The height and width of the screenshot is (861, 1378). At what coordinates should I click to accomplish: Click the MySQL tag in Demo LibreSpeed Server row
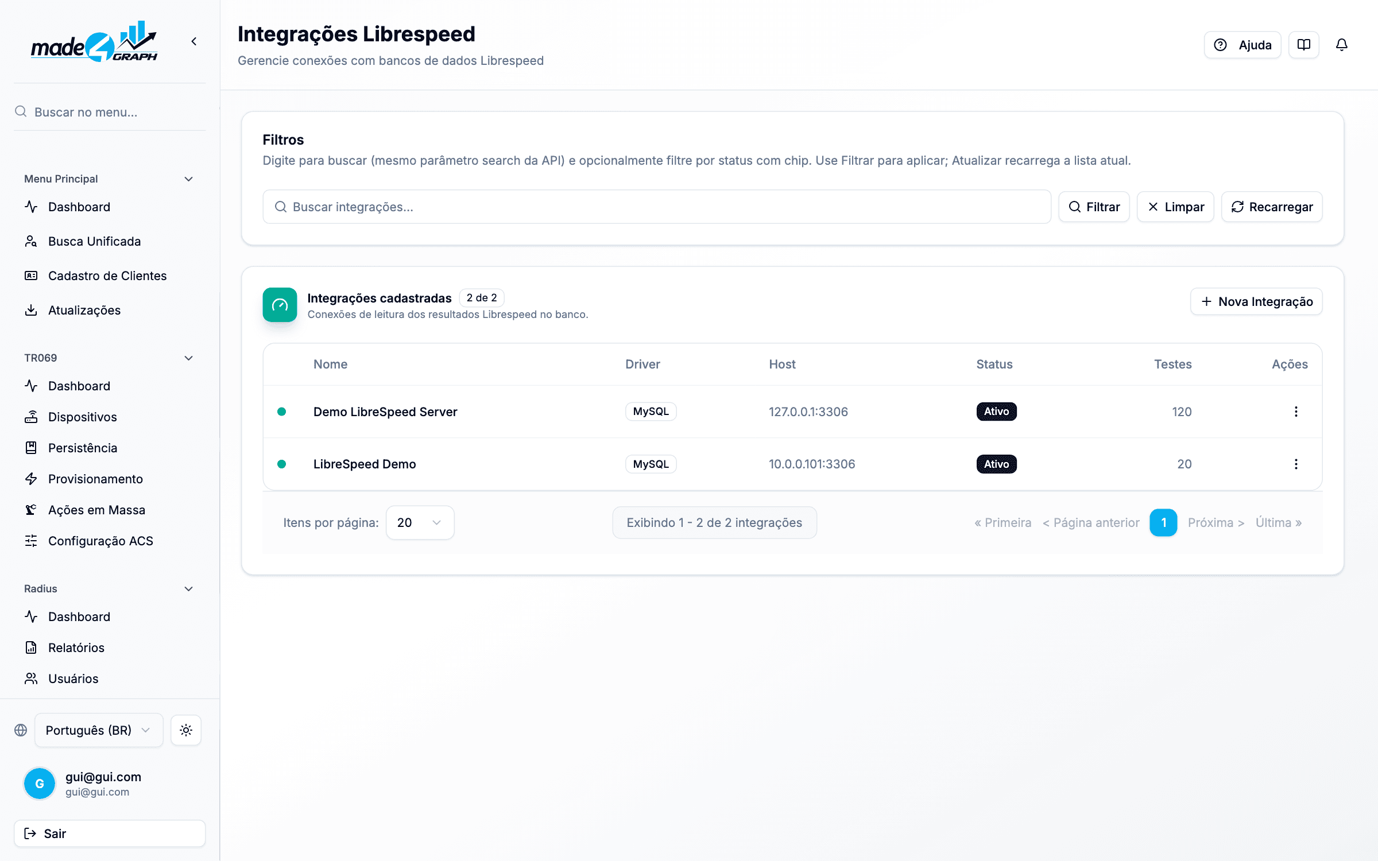651,412
